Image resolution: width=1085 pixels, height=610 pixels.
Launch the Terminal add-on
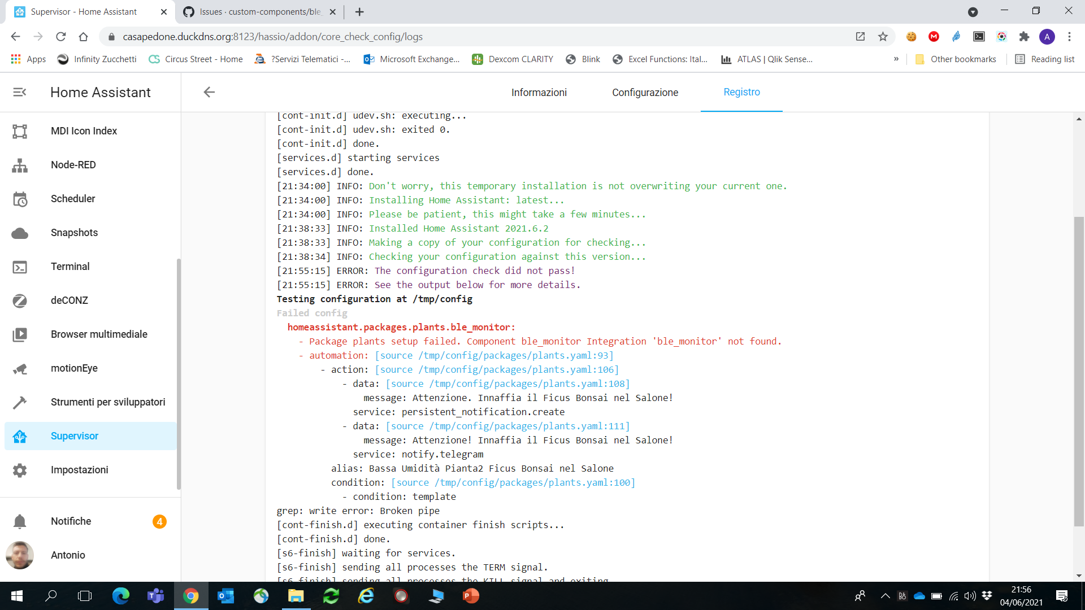pyautogui.click(x=90, y=267)
